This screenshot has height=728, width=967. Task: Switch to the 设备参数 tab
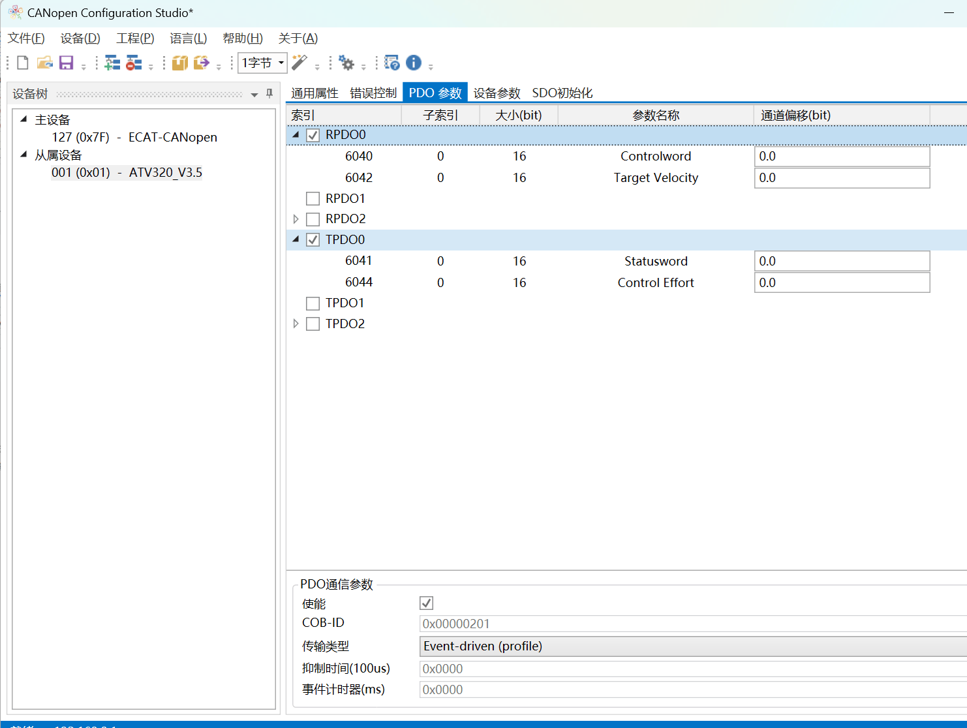[x=497, y=93]
